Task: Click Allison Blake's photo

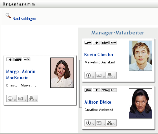Action: 140,103
